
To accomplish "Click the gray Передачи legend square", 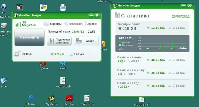I will pos(120,45).
